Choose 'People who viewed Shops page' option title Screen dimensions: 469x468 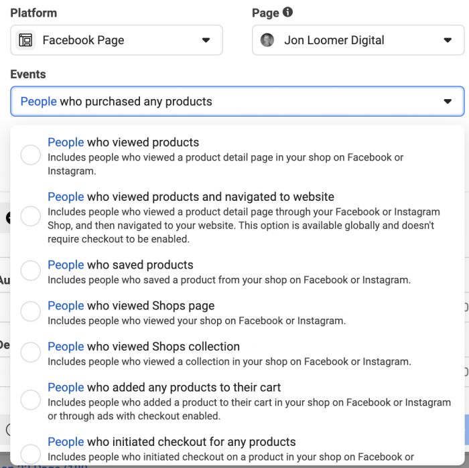131,306
